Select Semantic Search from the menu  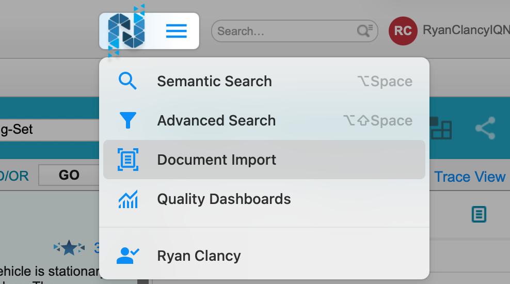pos(214,82)
